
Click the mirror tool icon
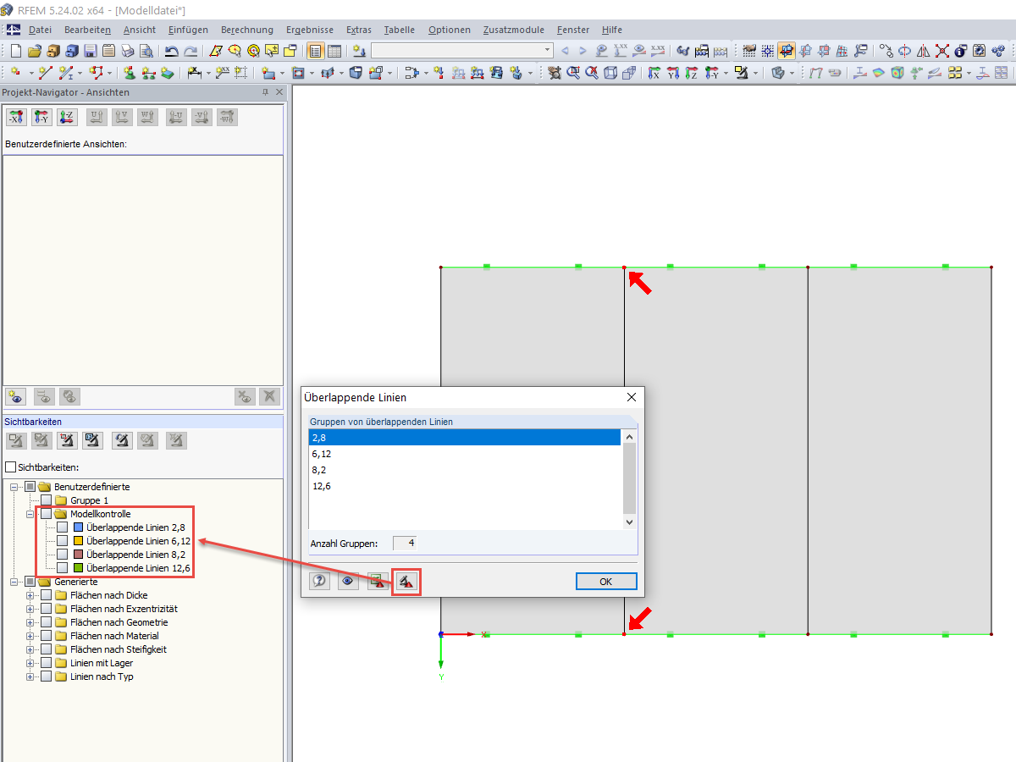click(x=923, y=51)
